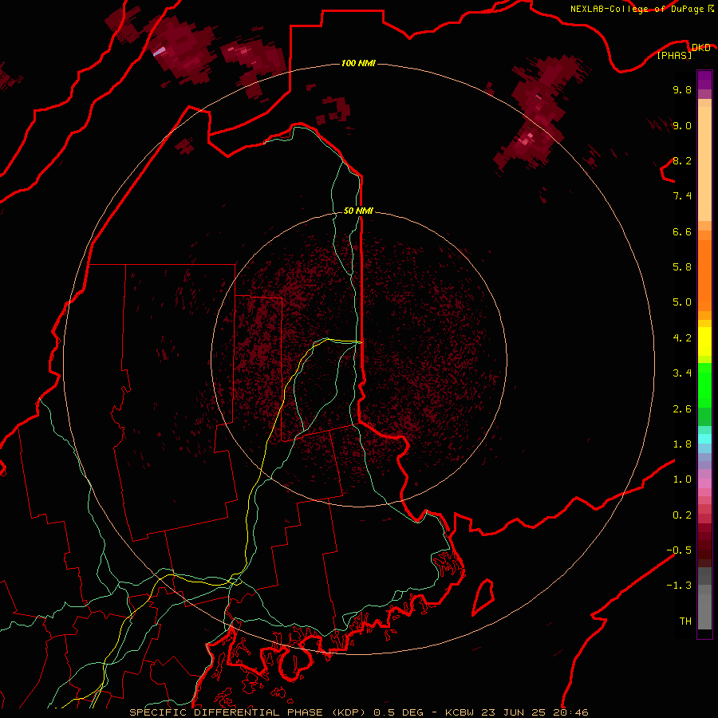Click the bright green swatch on color bar
718x718 pixels.
(704, 385)
